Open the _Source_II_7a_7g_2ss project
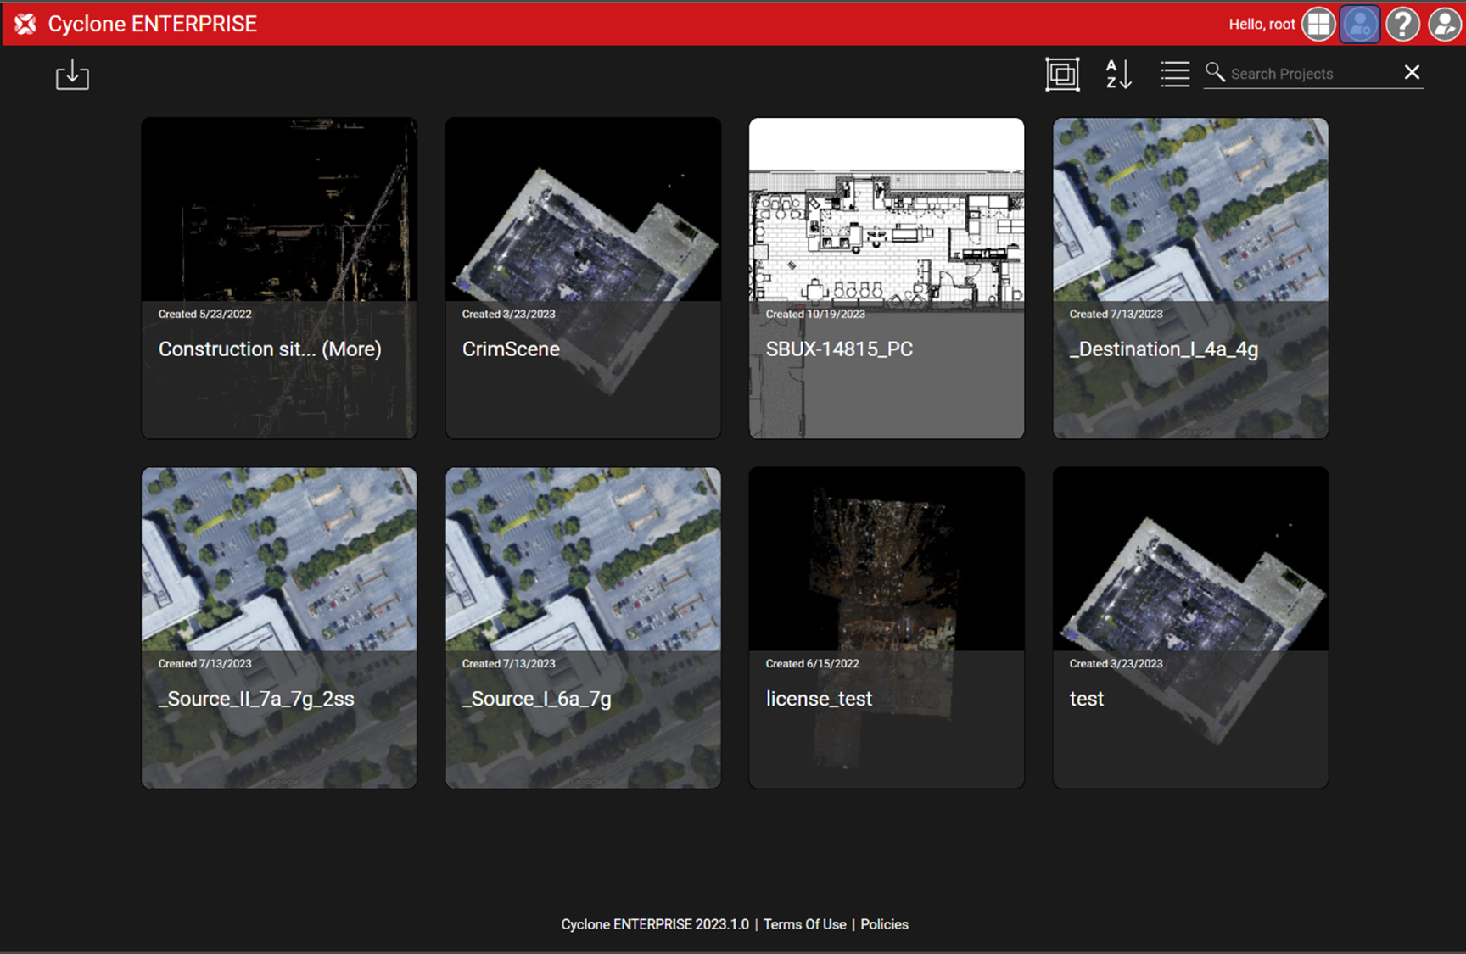The width and height of the screenshot is (1466, 954). click(278, 628)
